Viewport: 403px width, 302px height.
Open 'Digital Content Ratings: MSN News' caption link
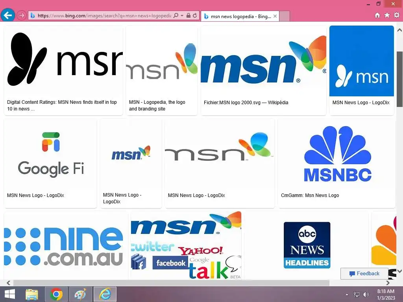click(x=62, y=105)
